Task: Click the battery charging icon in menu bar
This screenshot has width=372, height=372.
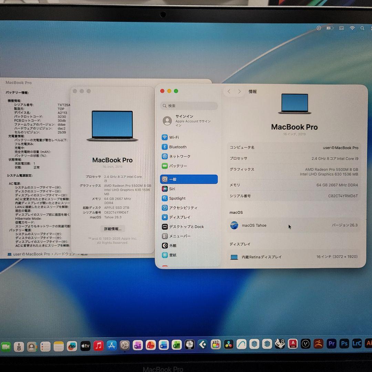Action: pos(330,28)
